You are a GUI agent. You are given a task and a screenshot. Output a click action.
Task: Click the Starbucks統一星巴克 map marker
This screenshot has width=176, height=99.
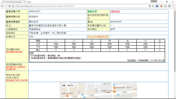tap(114, 88)
